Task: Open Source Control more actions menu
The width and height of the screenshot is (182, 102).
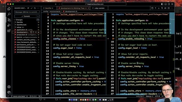Action: point(38,8)
